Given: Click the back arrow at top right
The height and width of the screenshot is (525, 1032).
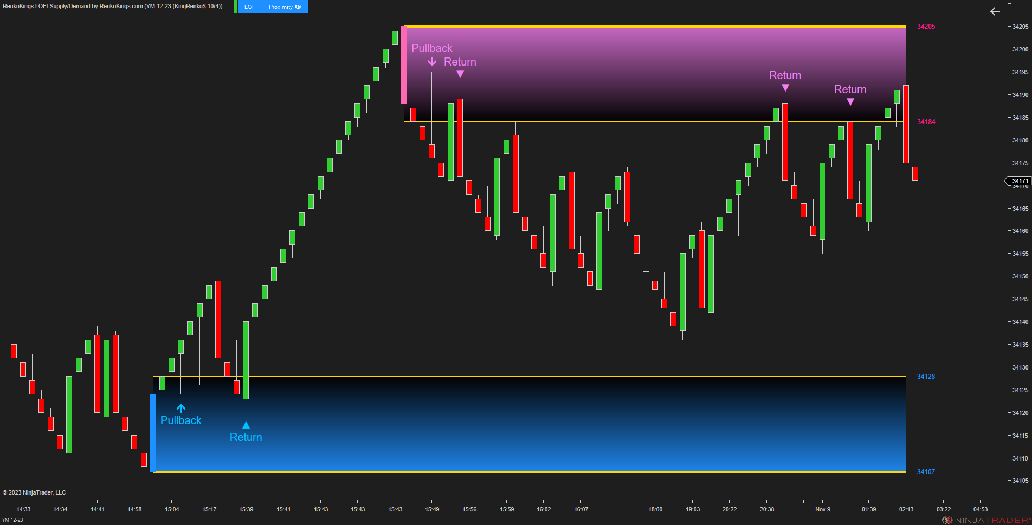Looking at the screenshot, I should click(x=995, y=11).
